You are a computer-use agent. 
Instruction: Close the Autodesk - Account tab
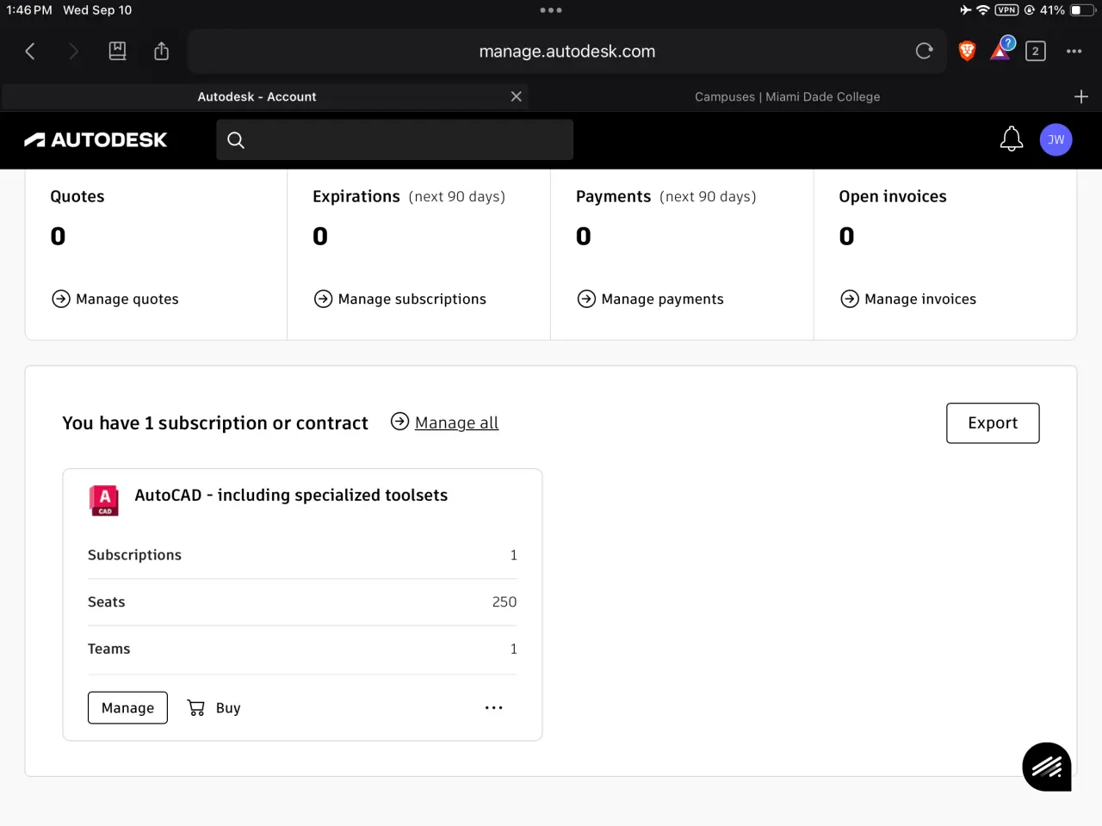click(517, 96)
